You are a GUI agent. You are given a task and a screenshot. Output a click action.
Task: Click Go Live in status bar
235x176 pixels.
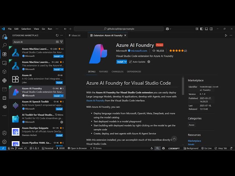pyautogui.click(x=206, y=148)
